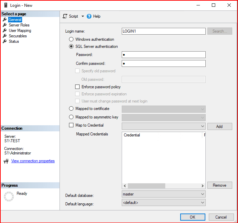The width and height of the screenshot is (238, 223).
Task: Click into the Login name text field
Action: tap(164, 31)
